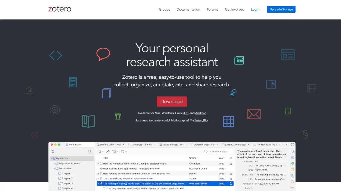Select the Chapter 1 folder

[x=65, y=174]
